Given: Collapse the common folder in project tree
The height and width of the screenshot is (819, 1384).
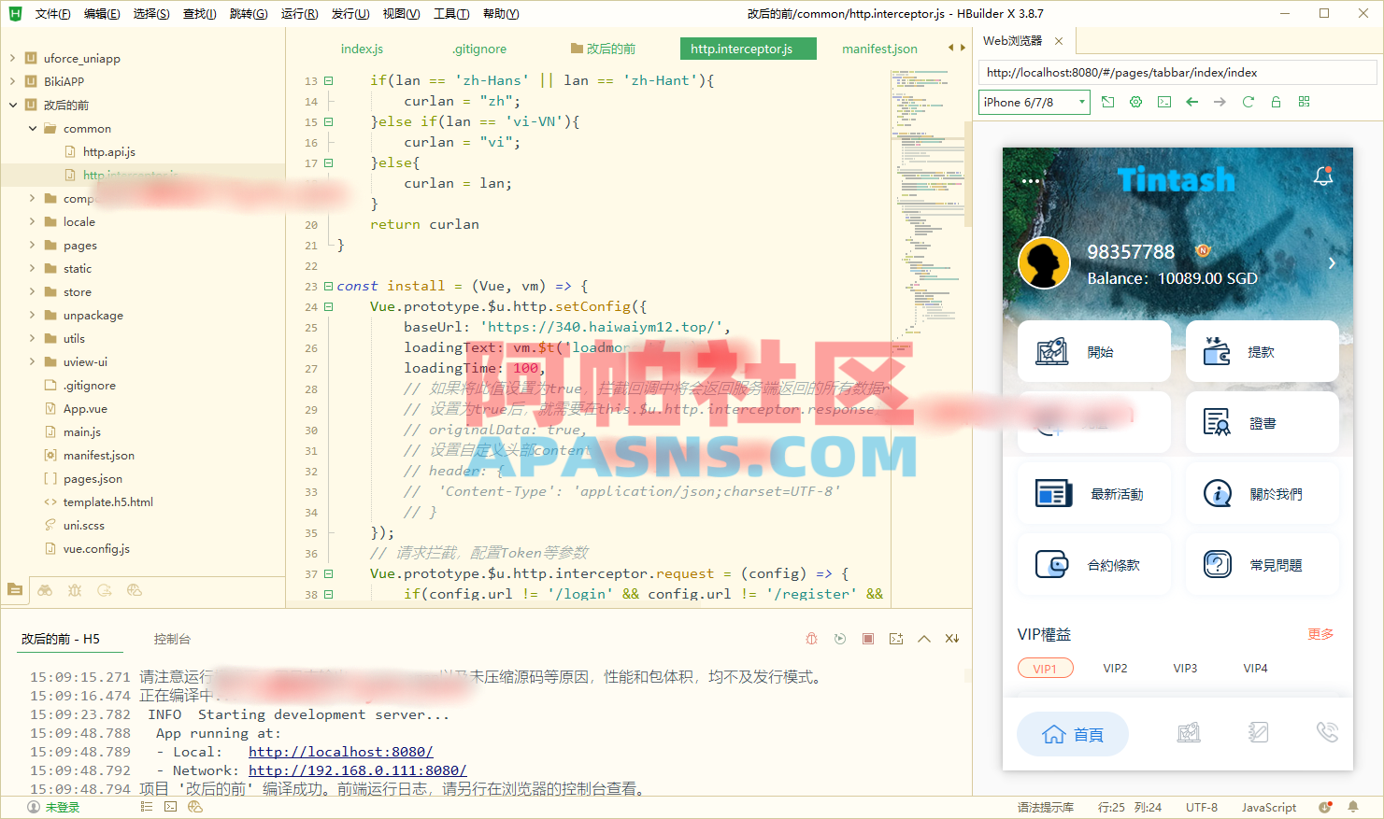Looking at the screenshot, I should (x=33, y=128).
